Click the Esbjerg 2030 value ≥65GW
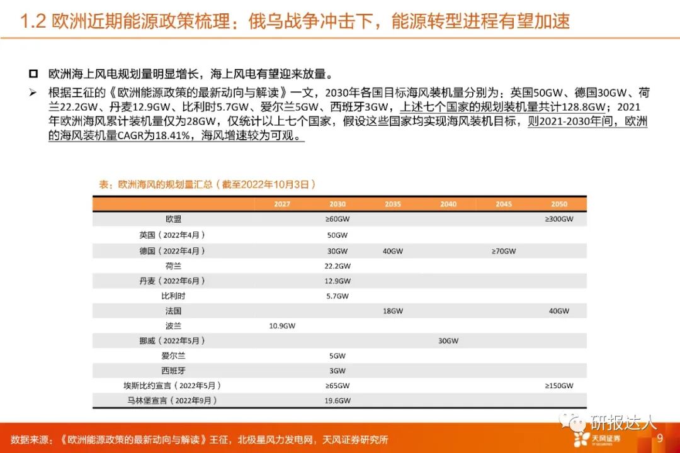Screen dimensions: 680x453 (337, 386)
